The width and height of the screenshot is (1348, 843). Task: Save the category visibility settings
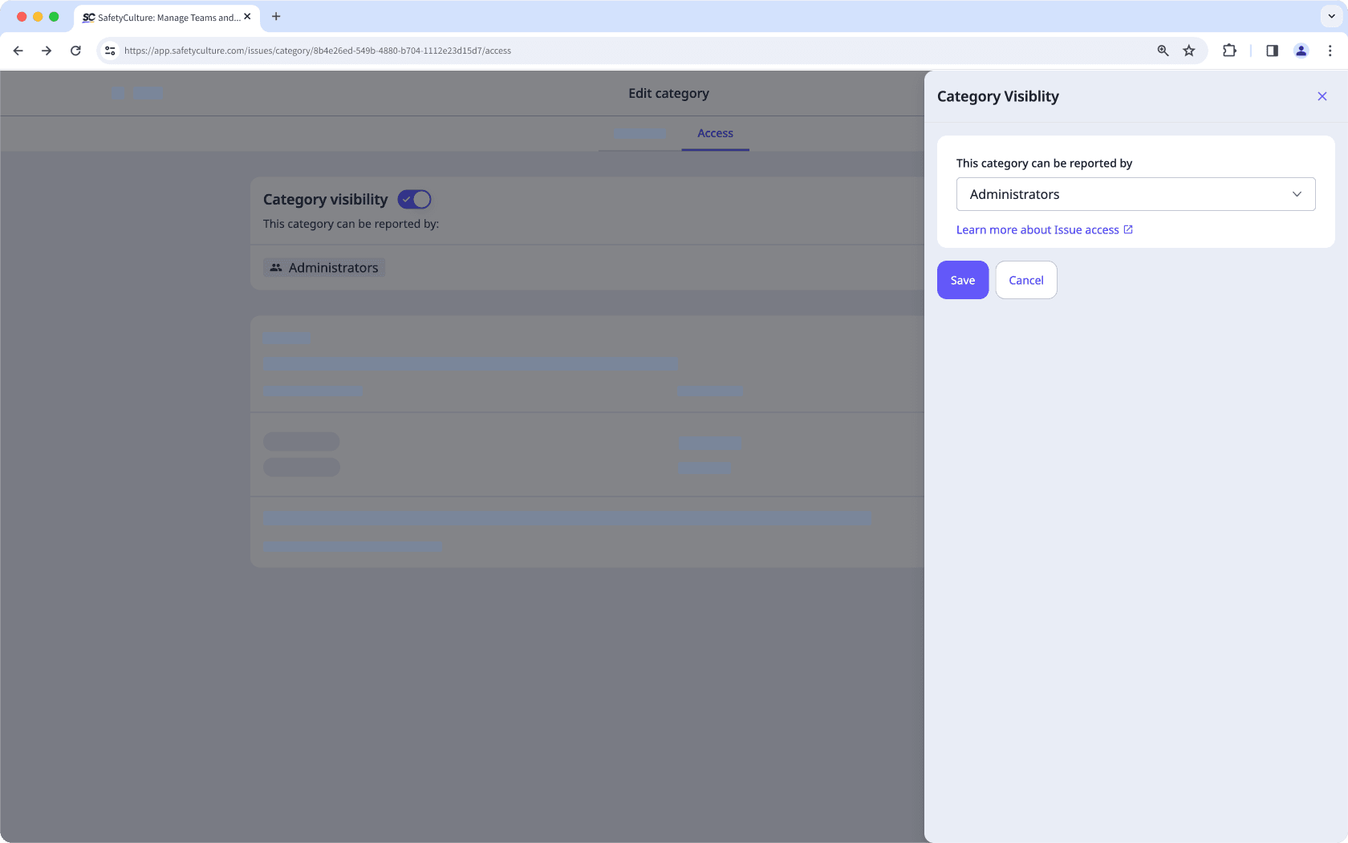[962, 280]
